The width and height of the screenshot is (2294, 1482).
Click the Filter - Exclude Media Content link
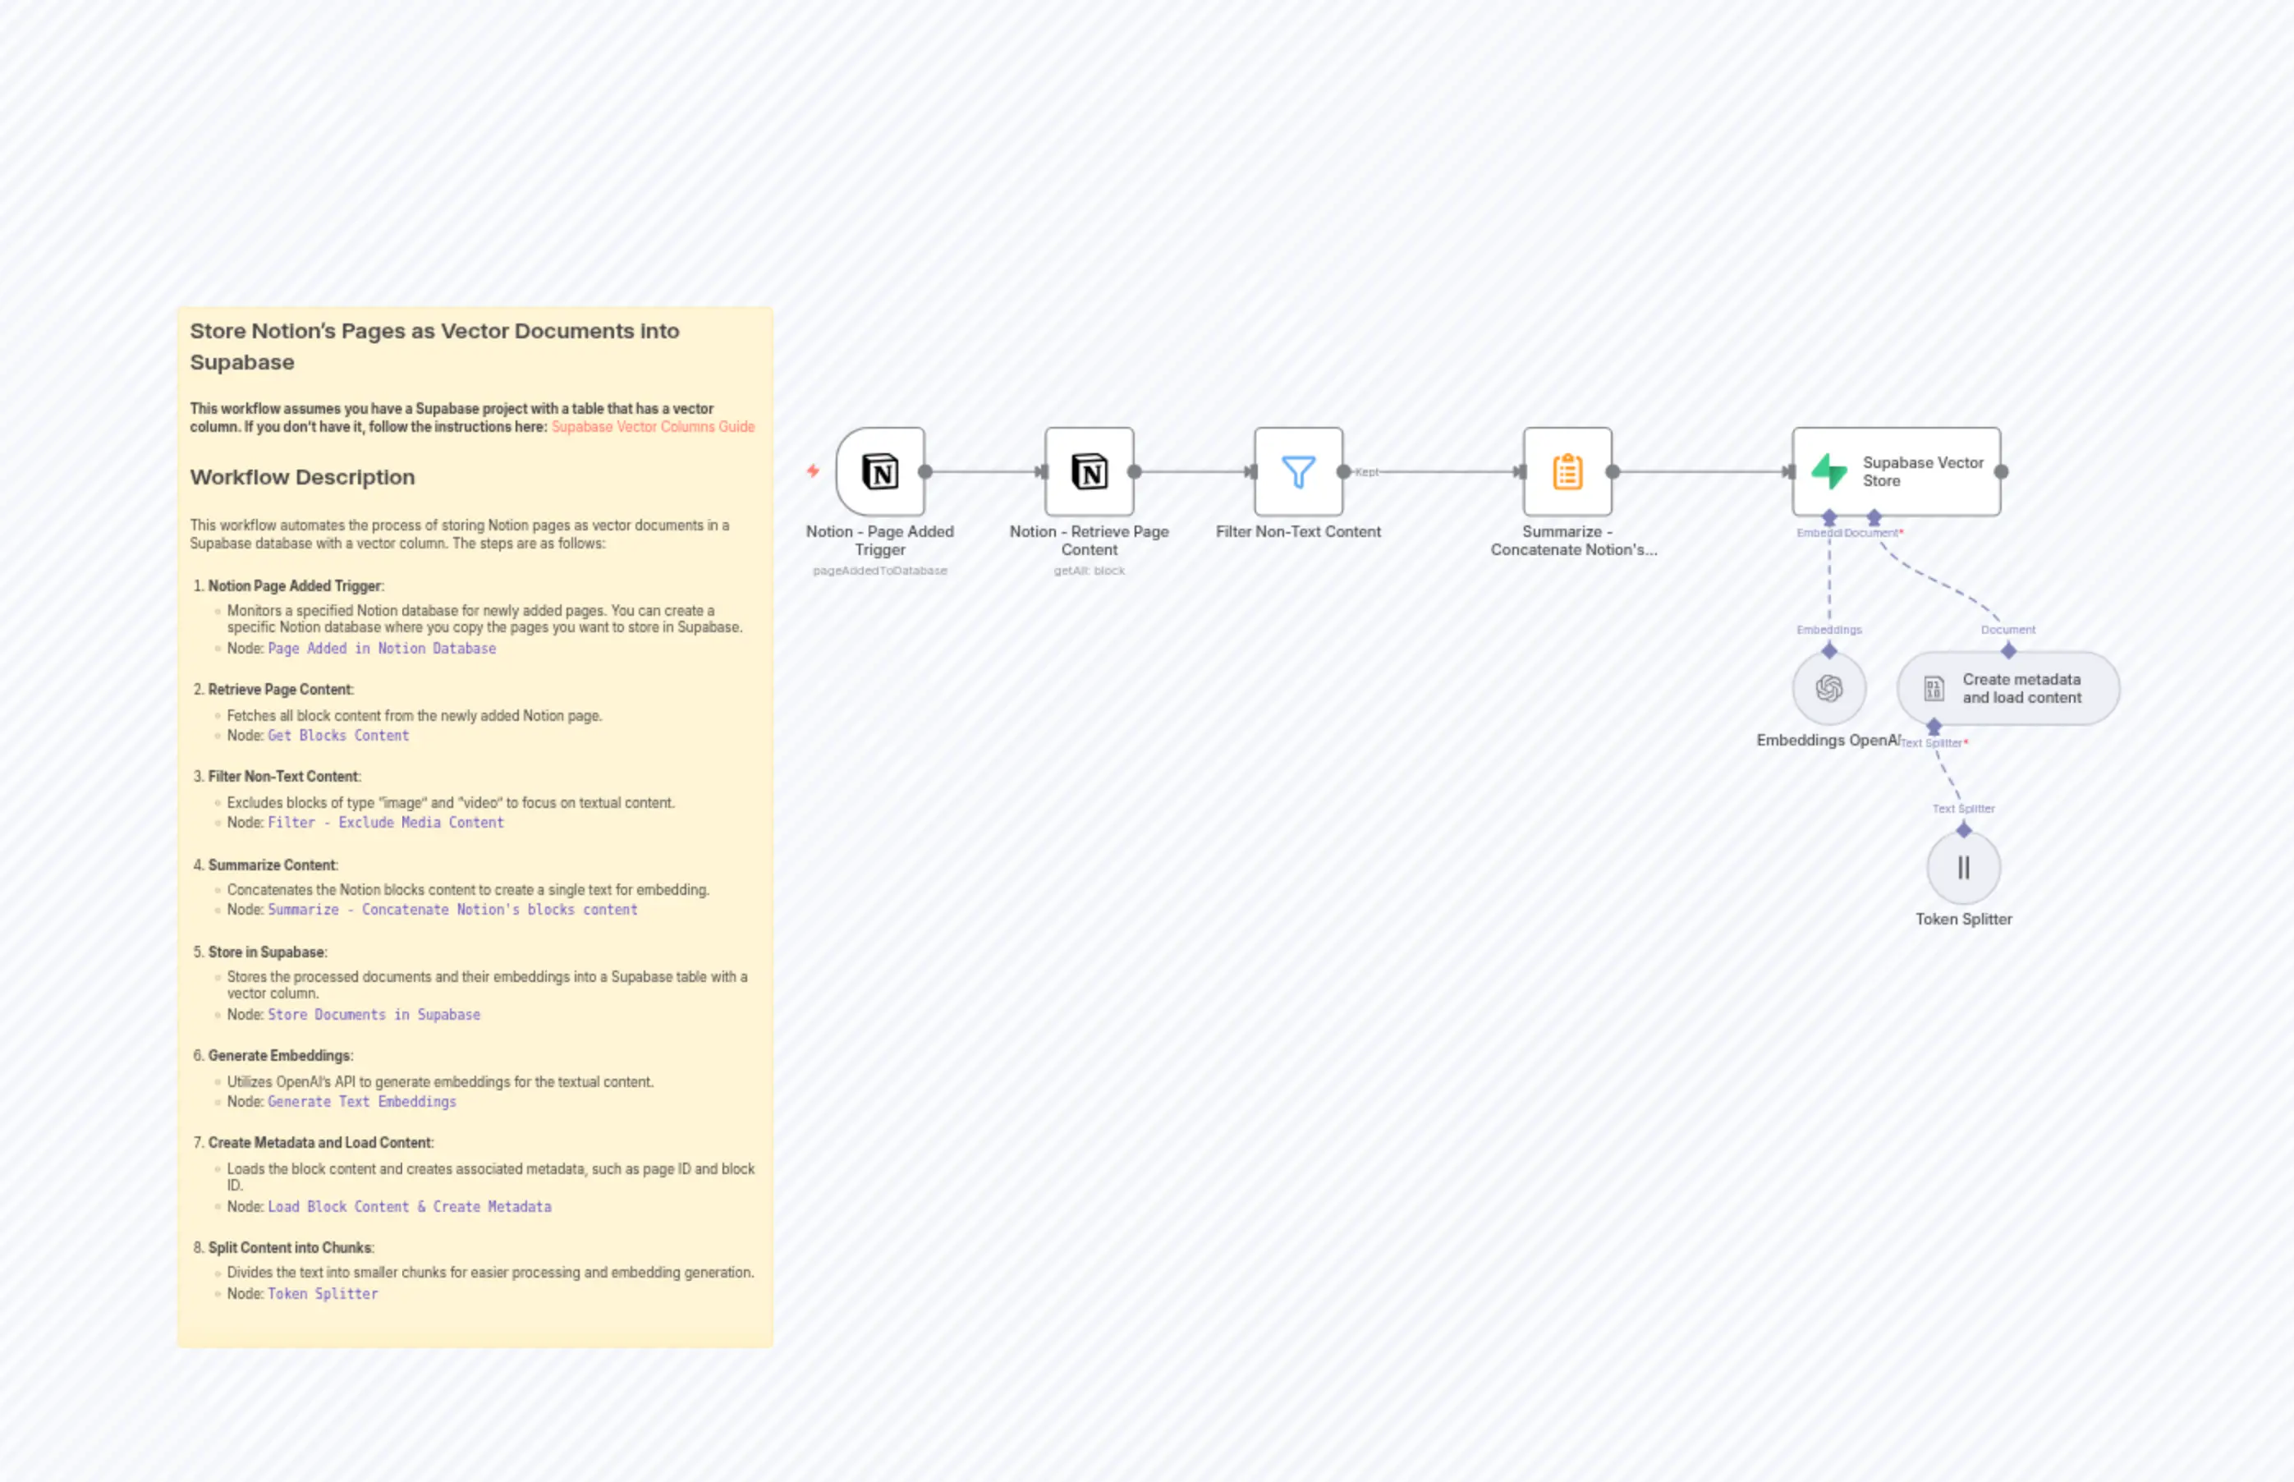click(x=386, y=822)
